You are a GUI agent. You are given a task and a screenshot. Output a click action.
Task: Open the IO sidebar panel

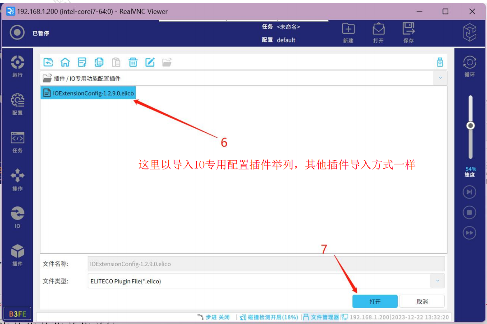(x=17, y=217)
